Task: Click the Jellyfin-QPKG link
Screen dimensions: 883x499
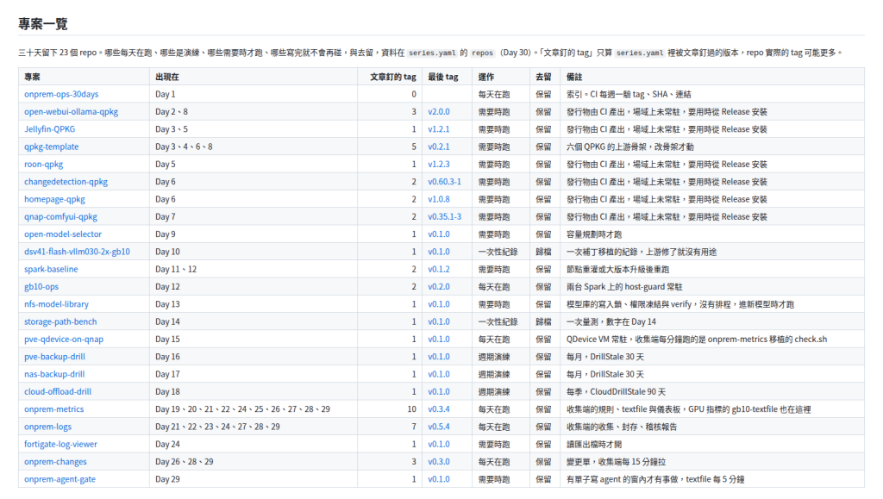Action: [49, 128]
